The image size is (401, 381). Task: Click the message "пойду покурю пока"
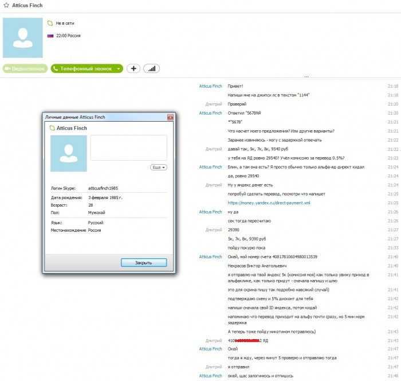point(246,248)
